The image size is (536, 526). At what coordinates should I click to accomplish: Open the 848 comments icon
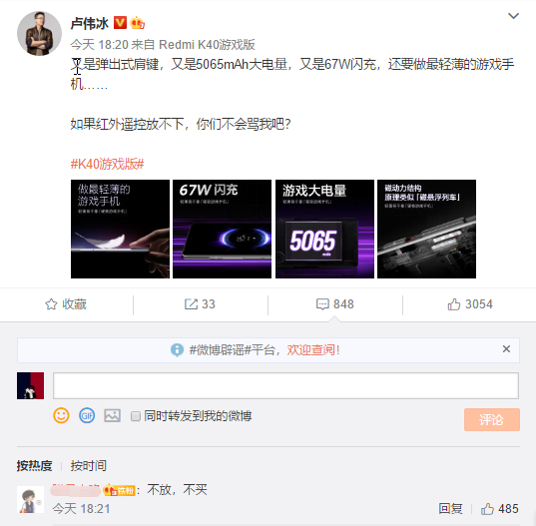pyautogui.click(x=335, y=304)
